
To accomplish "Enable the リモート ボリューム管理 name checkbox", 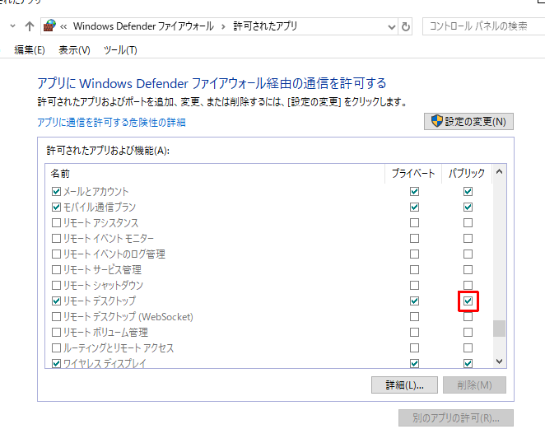I will (x=56, y=333).
